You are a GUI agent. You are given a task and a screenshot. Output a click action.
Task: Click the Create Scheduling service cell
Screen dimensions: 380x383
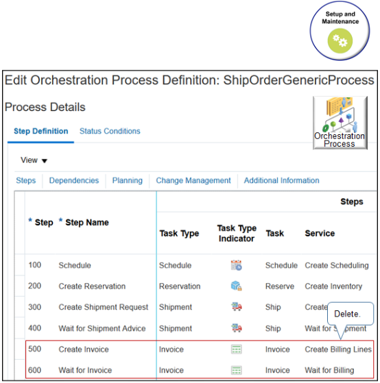coord(337,265)
